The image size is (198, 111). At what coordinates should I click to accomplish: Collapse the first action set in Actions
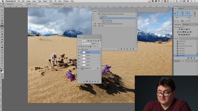pos(97,14)
